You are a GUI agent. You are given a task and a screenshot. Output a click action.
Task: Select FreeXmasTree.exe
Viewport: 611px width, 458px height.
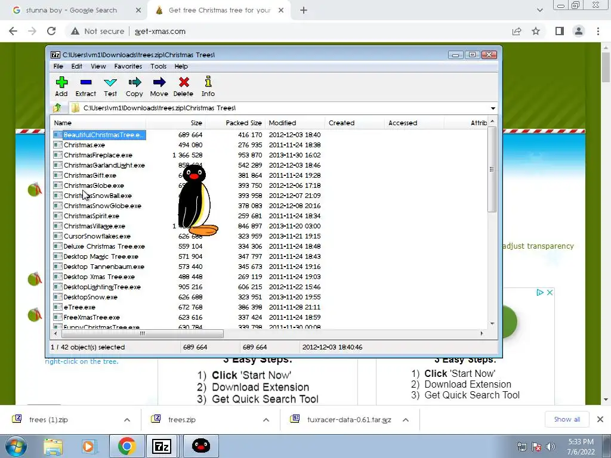[x=91, y=317]
